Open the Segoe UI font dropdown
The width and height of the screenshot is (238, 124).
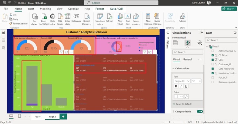pyautogui.click(x=182, y=81)
